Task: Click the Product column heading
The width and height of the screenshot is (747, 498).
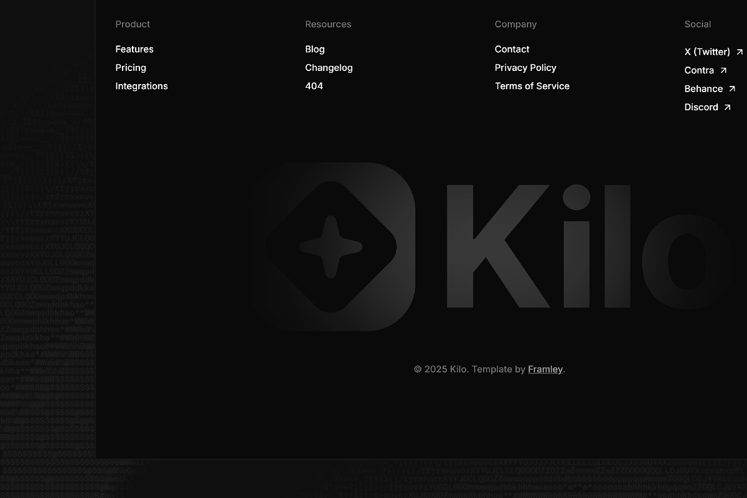Action: point(133,24)
